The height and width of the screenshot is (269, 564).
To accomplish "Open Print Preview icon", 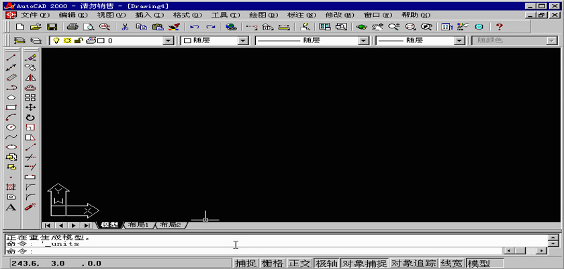I will [89, 27].
